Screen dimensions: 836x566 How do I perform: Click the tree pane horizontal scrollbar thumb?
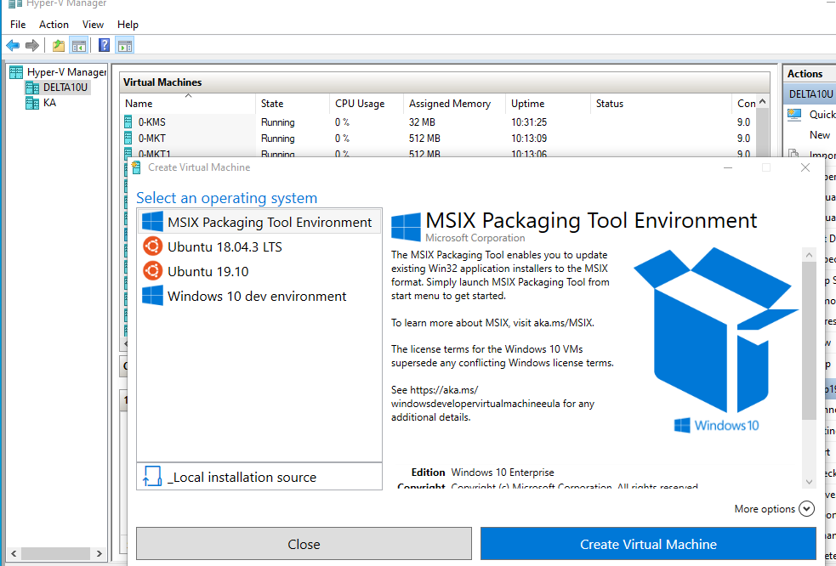(55, 554)
